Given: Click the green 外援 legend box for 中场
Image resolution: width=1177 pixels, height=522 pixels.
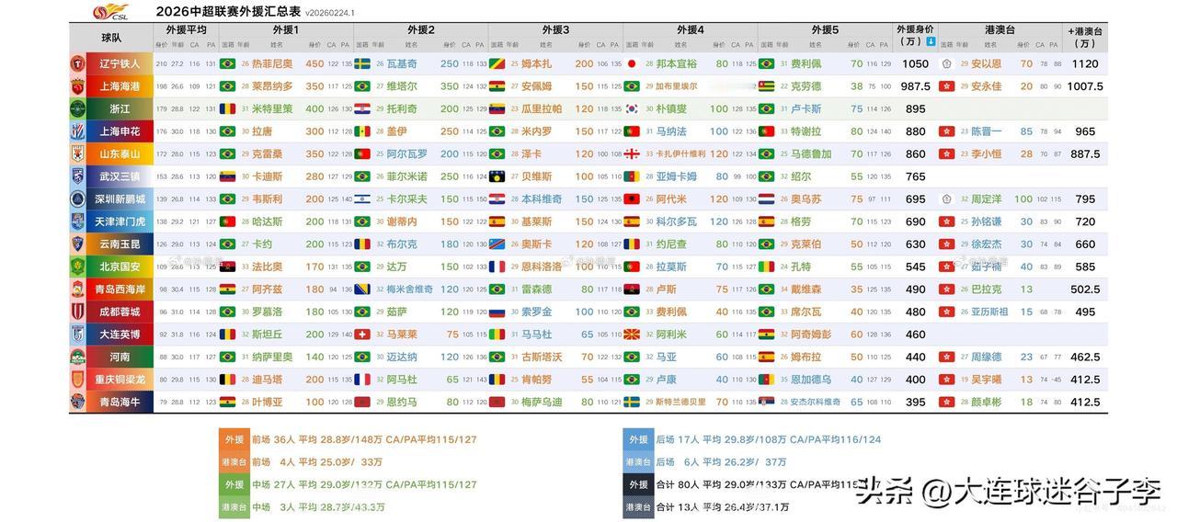Looking at the screenshot, I should click(233, 484).
